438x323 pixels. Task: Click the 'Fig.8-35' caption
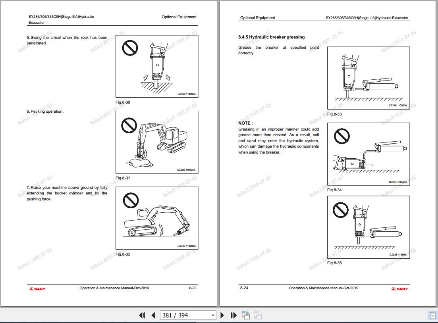pyautogui.click(x=334, y=263)
